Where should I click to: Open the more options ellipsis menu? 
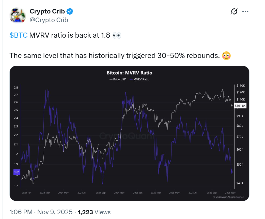pos(245,11)
